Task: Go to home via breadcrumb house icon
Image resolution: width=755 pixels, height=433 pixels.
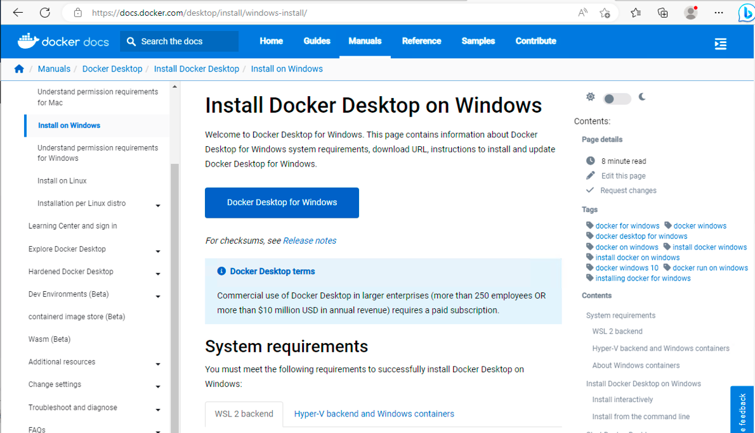Action: 19,69
